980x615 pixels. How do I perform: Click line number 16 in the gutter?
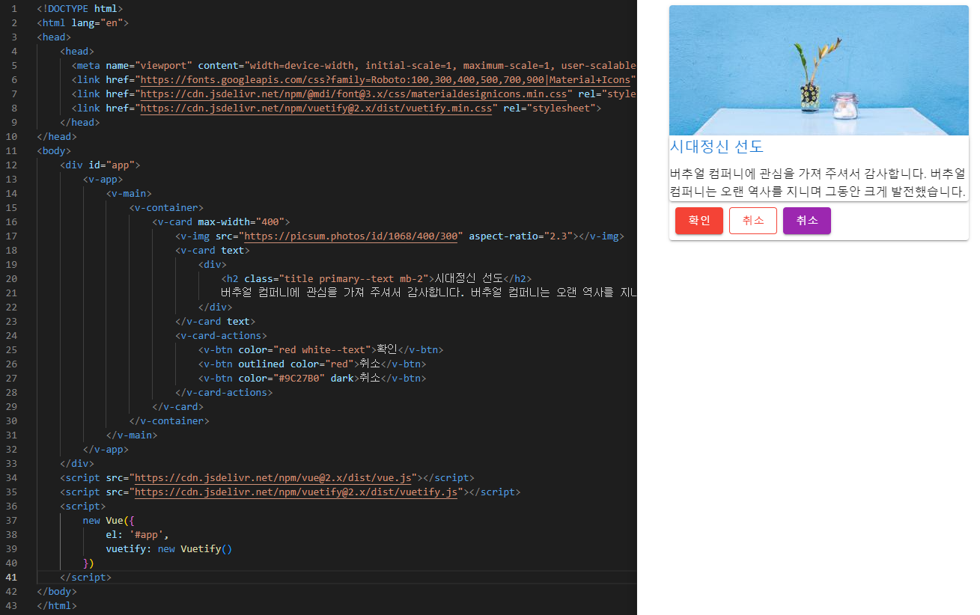click(11, 221)
